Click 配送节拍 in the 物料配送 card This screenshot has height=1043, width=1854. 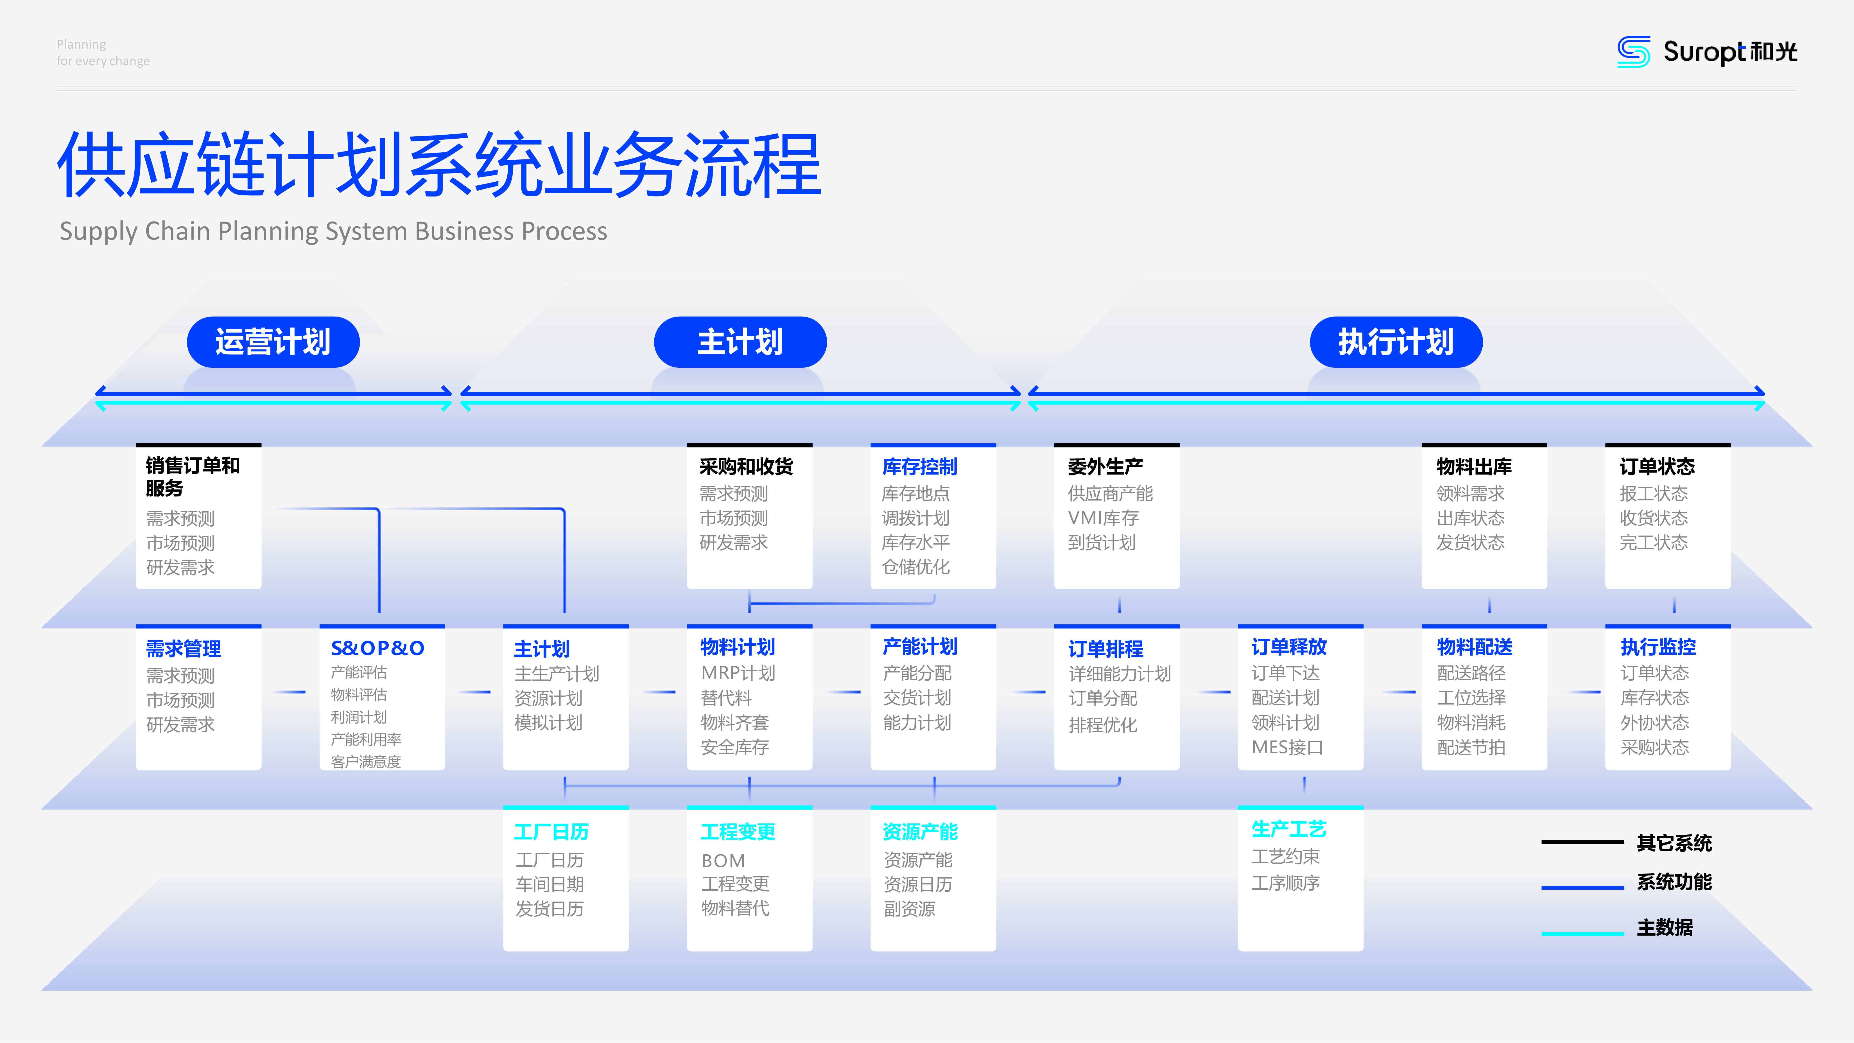[1471, 747]
